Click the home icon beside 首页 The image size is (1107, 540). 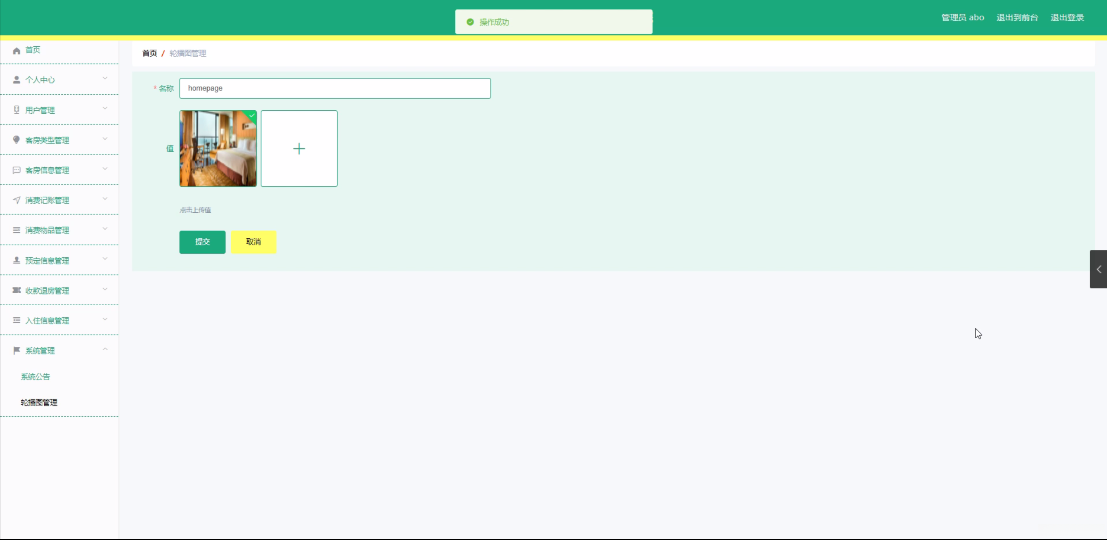coord(16,51)
